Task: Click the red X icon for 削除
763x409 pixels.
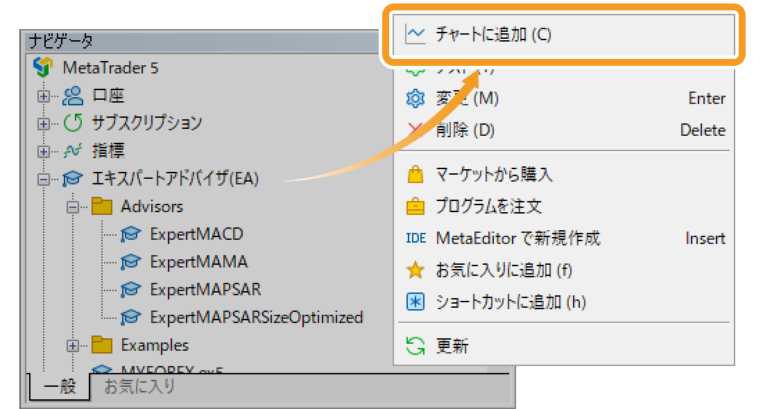Action: 415,130
